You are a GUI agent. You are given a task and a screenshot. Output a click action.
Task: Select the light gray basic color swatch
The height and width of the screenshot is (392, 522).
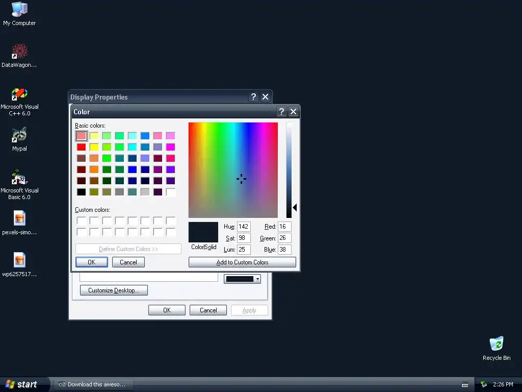coord(145,192)
